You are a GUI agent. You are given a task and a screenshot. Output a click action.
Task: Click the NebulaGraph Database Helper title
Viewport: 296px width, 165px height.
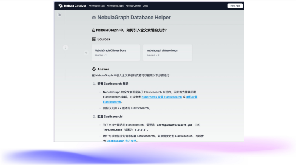pyautogui.click(x=134, y=18)
